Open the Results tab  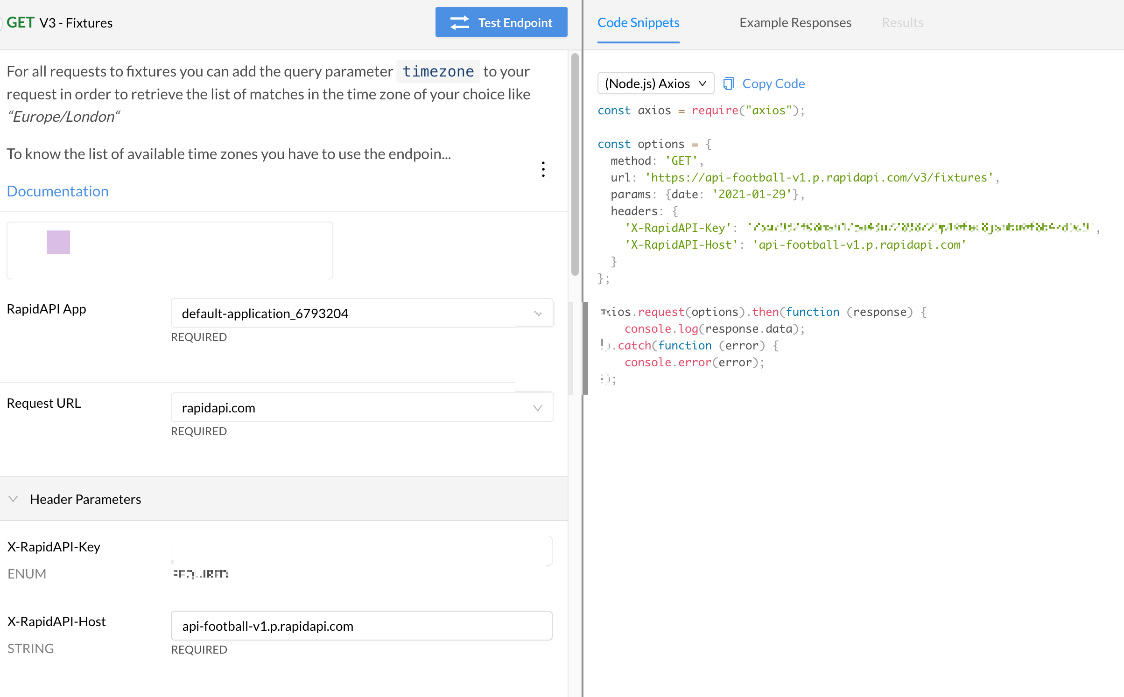tap(902, 22)
